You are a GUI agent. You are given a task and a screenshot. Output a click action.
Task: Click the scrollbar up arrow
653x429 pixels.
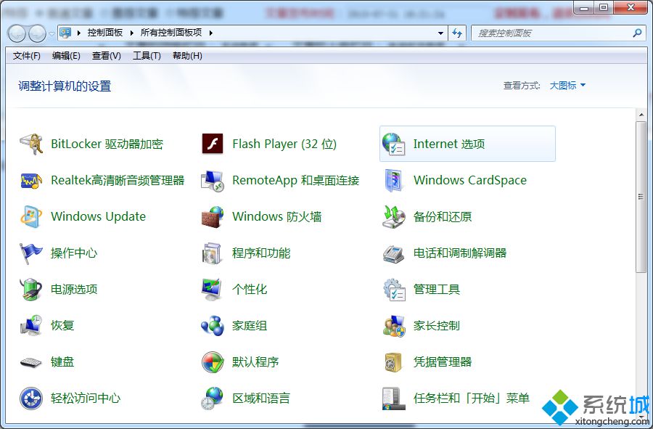(x=641, y=115)
